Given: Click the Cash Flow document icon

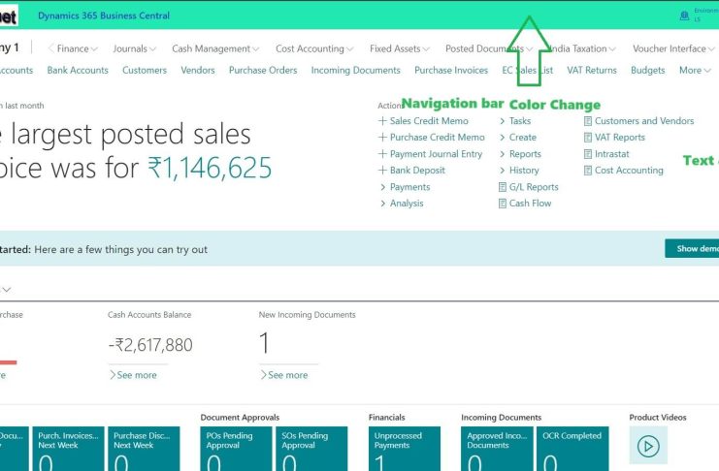Looking at the screenshot, I should point(502,204).
